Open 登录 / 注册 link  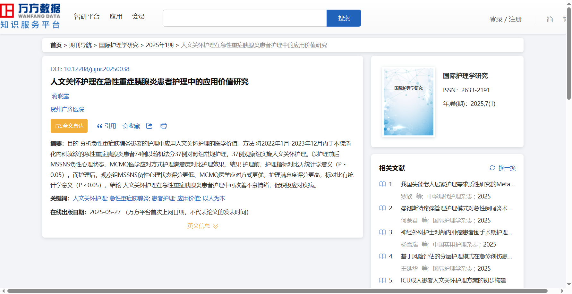tap(506, 19)
